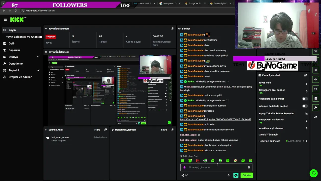Go back with the browser back arrow

pos(4,11)
